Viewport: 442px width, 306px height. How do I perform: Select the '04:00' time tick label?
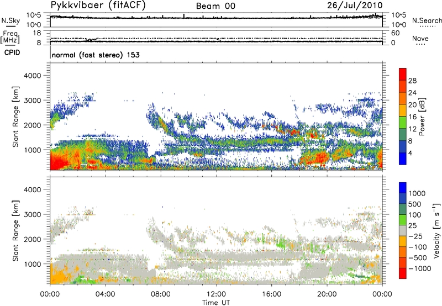[106, 294]
